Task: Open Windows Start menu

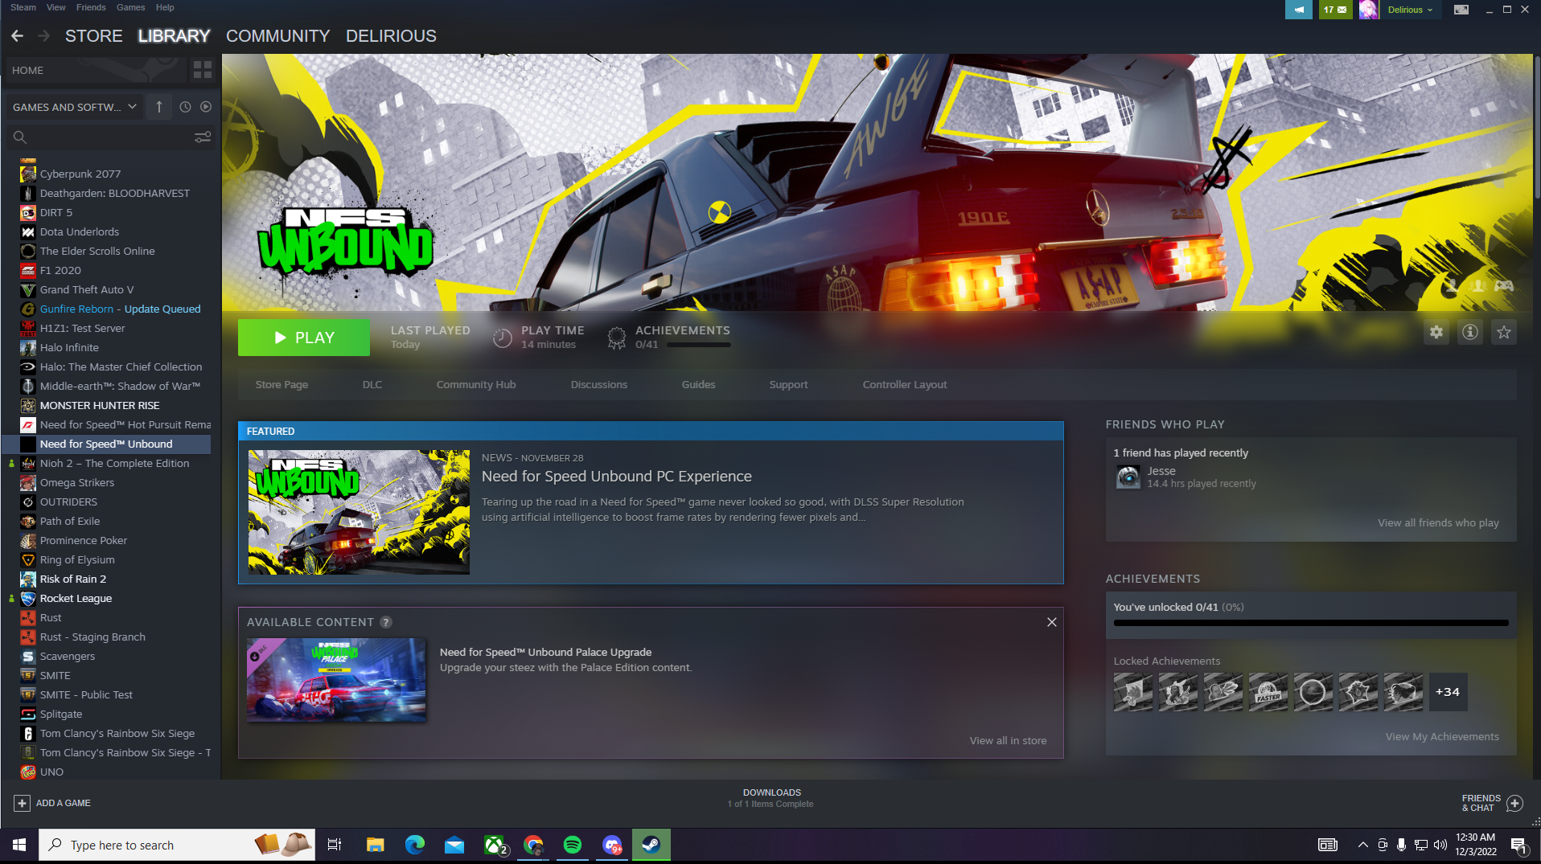Action: [19, 845]
